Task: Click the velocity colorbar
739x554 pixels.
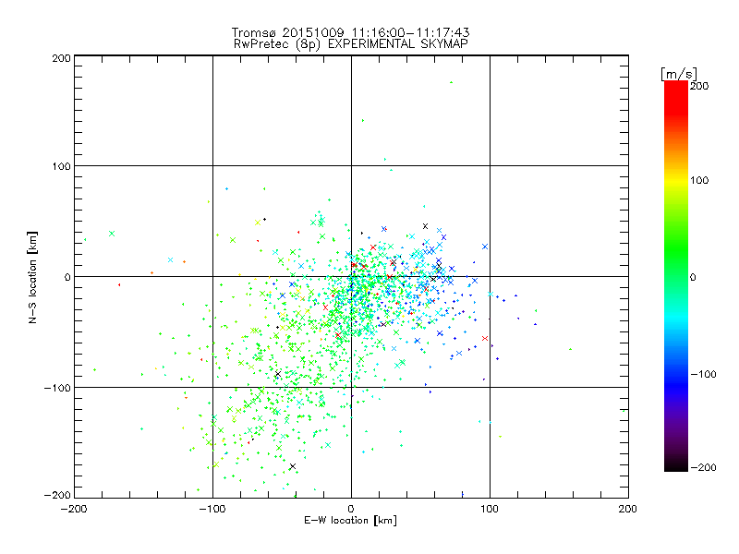Action: pyautogui.click(x=676, y=276)
